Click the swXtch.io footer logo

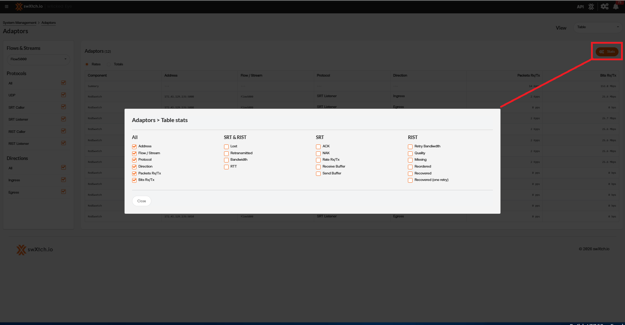tap(35, 250)
